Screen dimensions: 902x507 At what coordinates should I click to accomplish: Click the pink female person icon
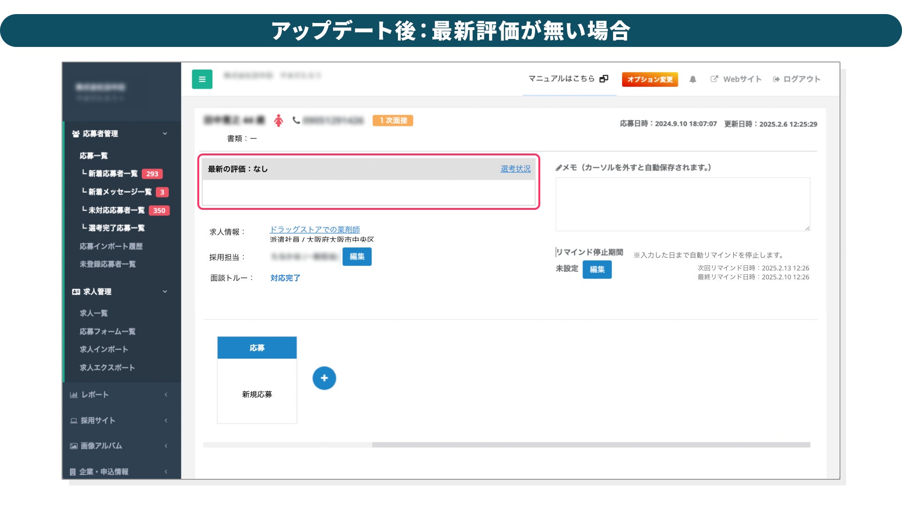(x=279, y=121)
